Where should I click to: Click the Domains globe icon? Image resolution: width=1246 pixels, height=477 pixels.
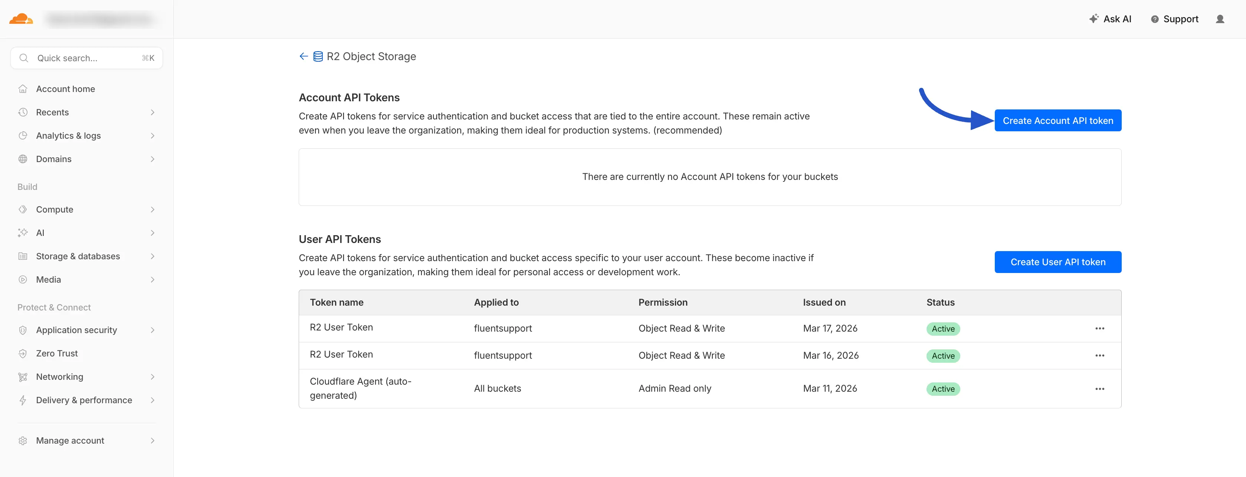click(x=23, y=158)
